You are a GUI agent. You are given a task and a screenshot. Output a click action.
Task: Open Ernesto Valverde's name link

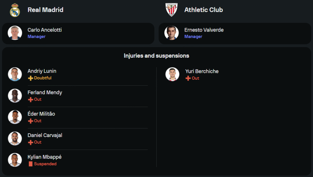[x=204, y=30]
